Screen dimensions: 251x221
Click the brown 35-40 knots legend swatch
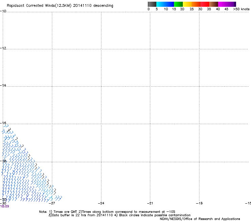click(x=214, y=4)
